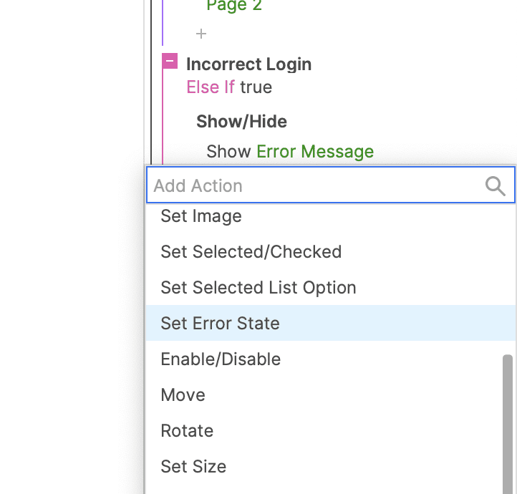Click the true condition text

tap(256, 87)
